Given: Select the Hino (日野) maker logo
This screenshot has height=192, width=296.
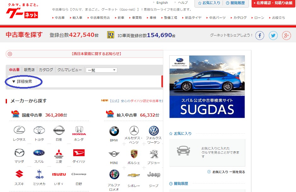Looking at the screenshot, I should pos(79,174).
